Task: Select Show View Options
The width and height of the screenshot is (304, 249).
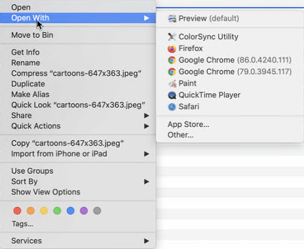Action: [x=78, y=192]
